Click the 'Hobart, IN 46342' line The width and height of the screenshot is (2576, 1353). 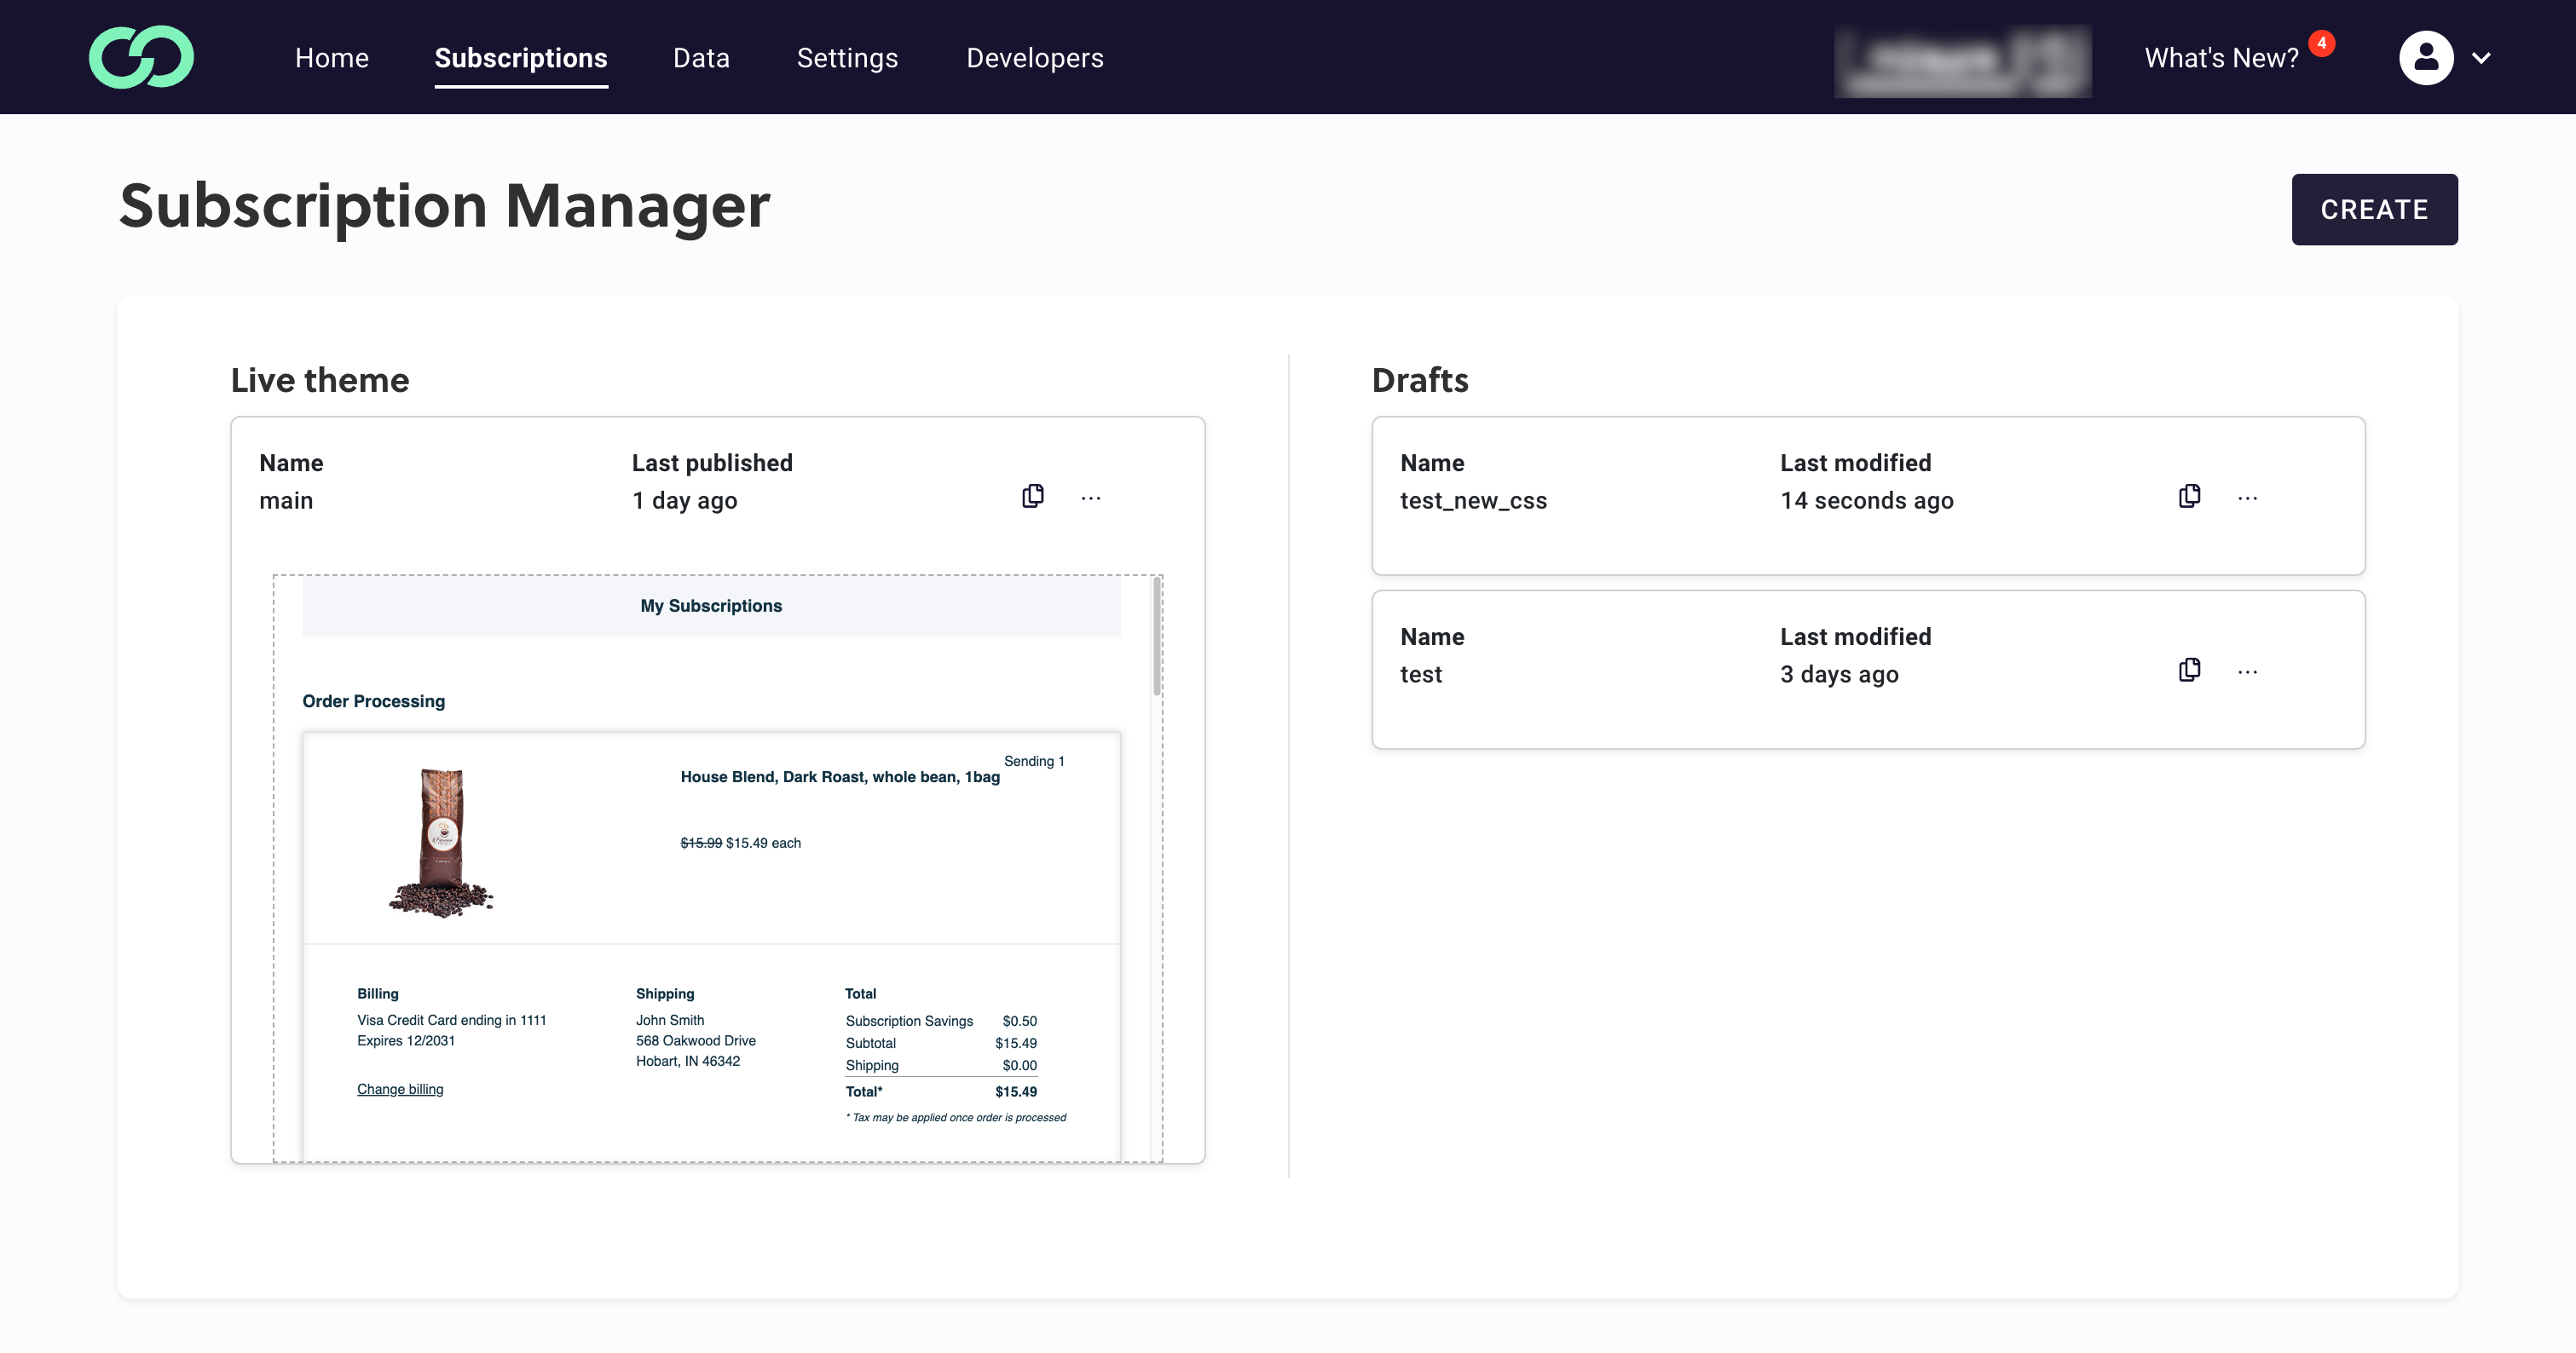[688, 1062]
